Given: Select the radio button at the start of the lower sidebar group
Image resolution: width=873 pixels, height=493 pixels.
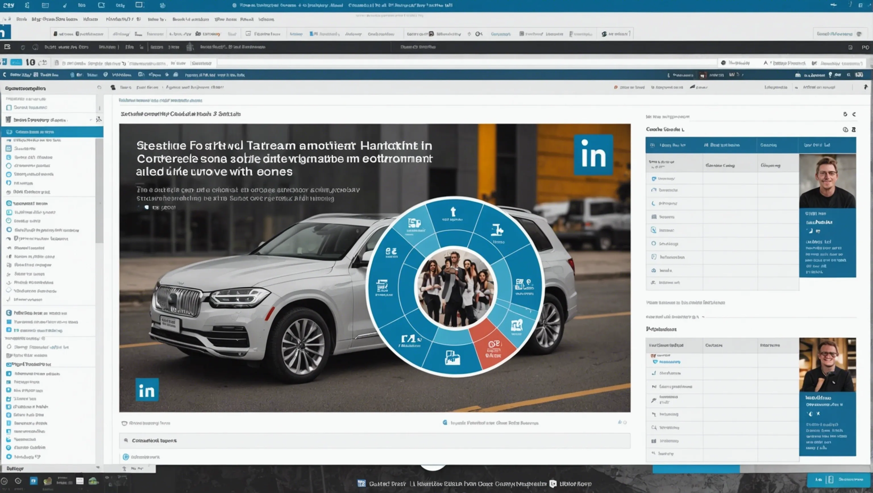Looking at the screenshot, I should tap(9, 347).
